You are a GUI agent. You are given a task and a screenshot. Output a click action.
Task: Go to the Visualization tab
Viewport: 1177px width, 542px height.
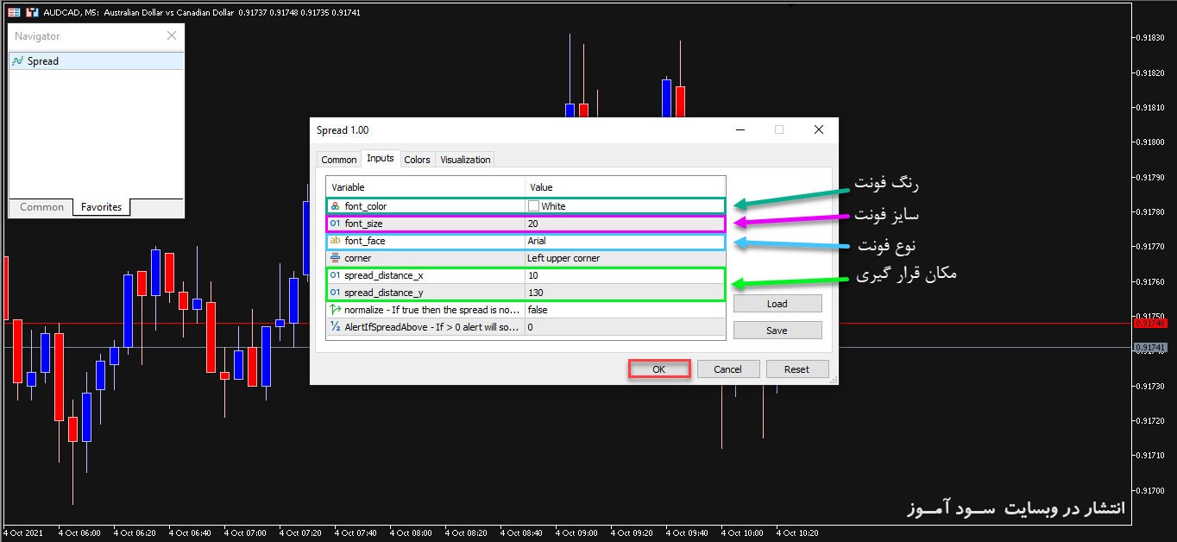[x=465, y=160]
